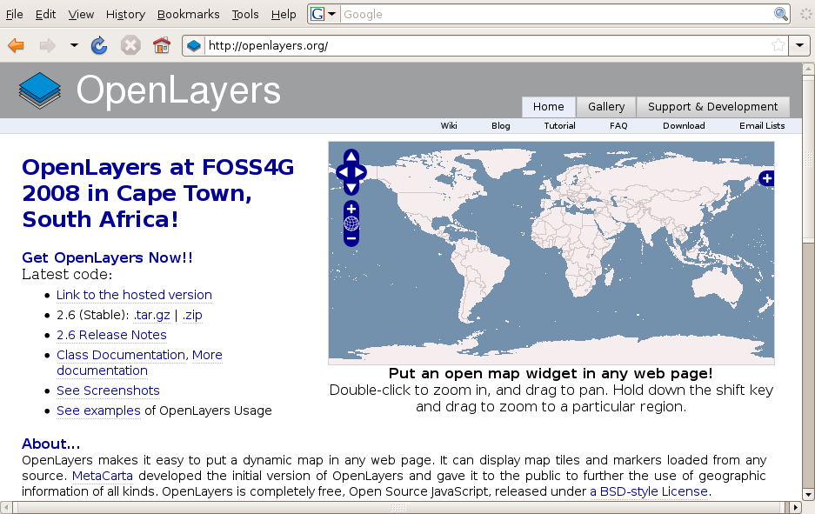Open the URL bar history dropdown
The image size is (815, 514).
tap(799, 45)
